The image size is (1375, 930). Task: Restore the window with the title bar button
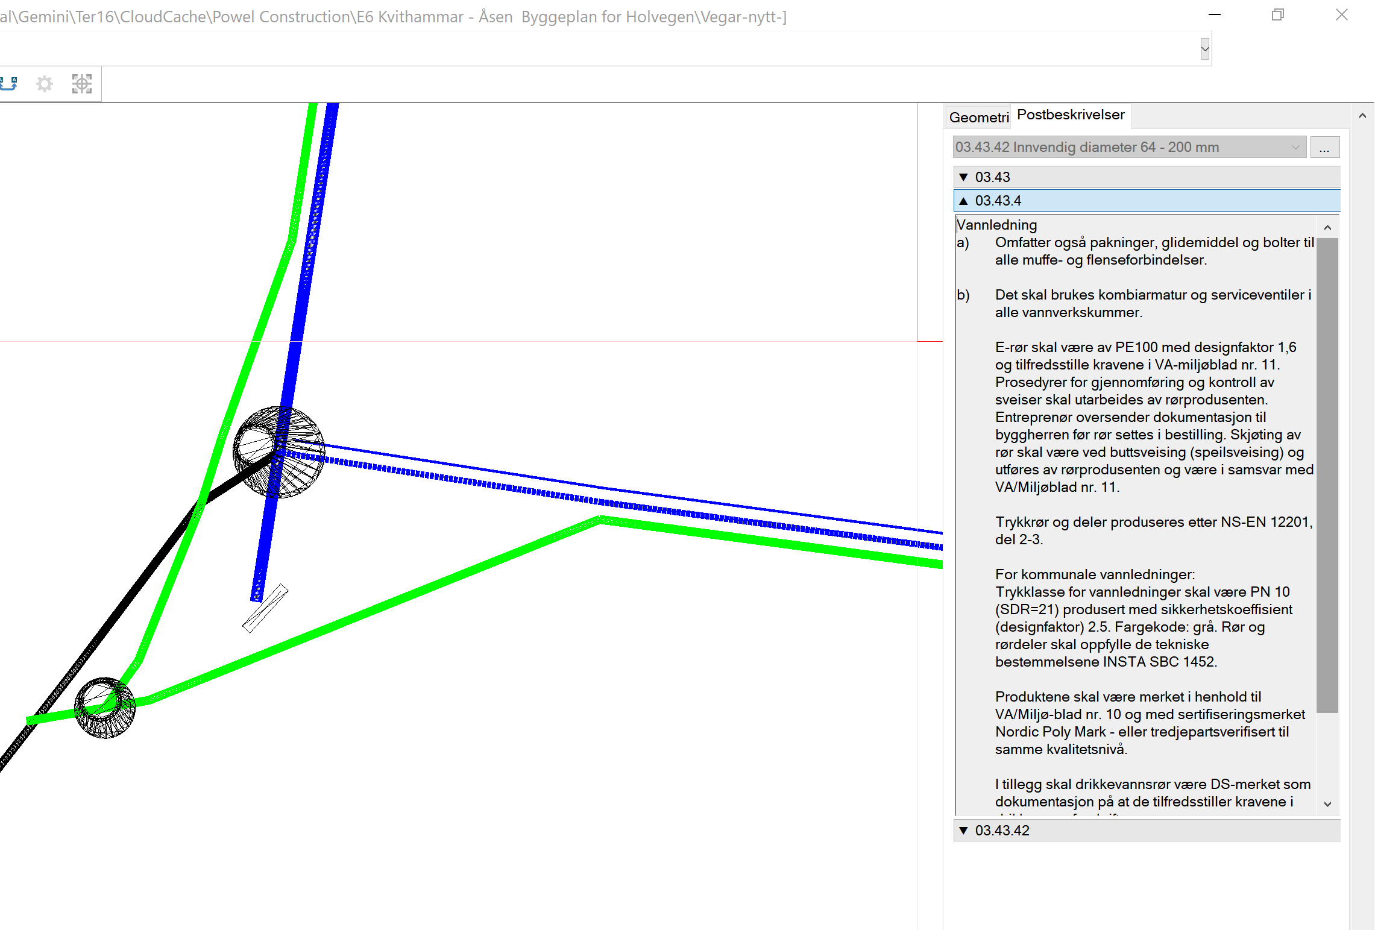click(1278, 15)
